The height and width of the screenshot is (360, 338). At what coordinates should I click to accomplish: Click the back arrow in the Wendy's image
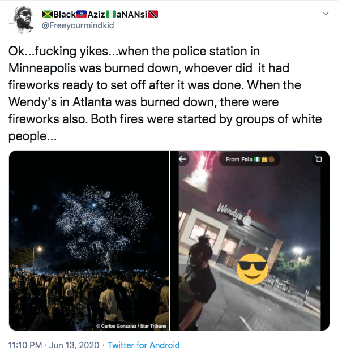pyautogui.click(x=183, y=159)
